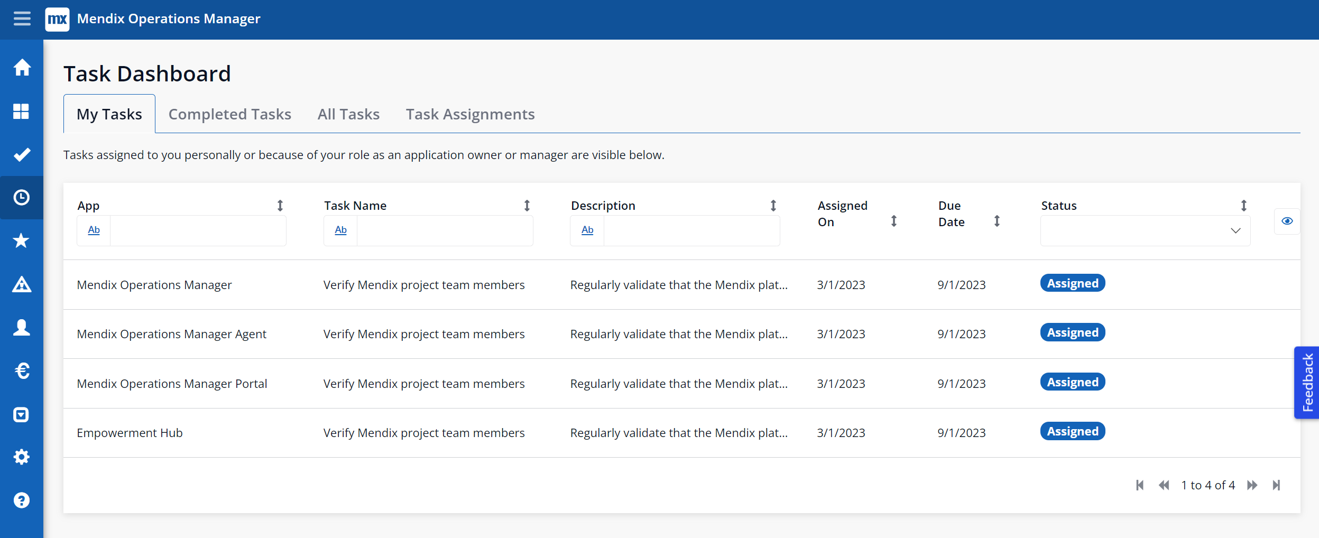Click Assigned badge for Operations Manager Portal
This screenshot has width=1319, height=538.
tap(1073, 382)
